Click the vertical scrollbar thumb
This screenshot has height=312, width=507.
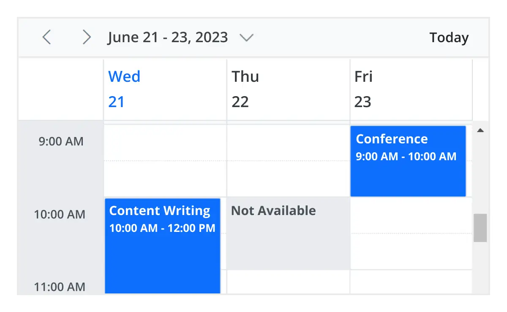480,228
